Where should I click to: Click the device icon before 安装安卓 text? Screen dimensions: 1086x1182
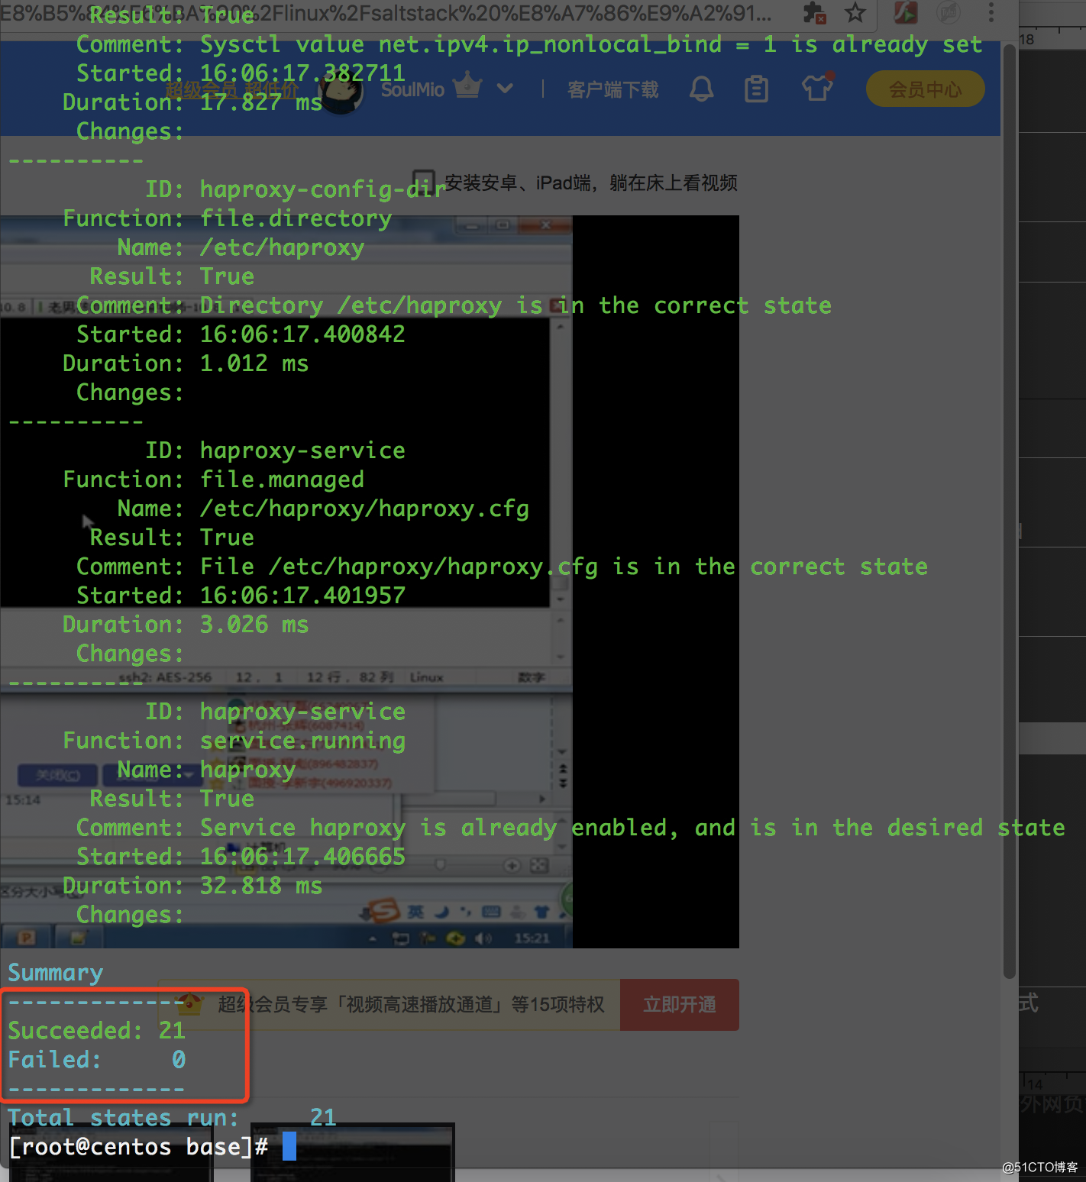(423, 182)
